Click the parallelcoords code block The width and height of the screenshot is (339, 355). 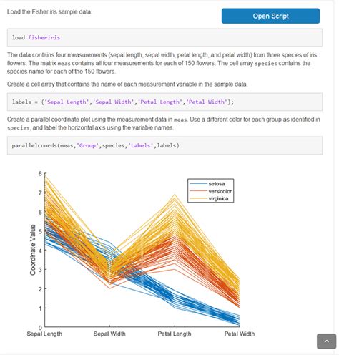pos(164,145)
